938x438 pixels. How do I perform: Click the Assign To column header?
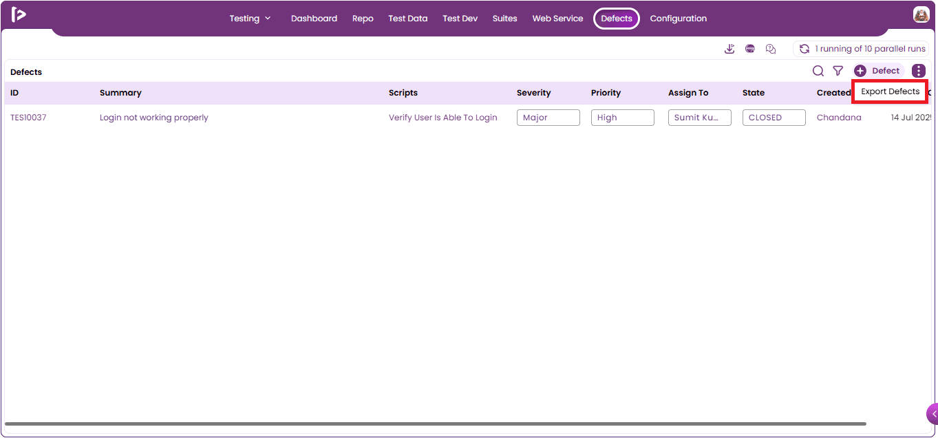[x=688, y=93]
